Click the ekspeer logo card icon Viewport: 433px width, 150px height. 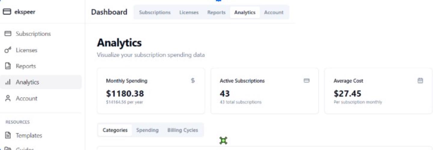tap(7, 12)
